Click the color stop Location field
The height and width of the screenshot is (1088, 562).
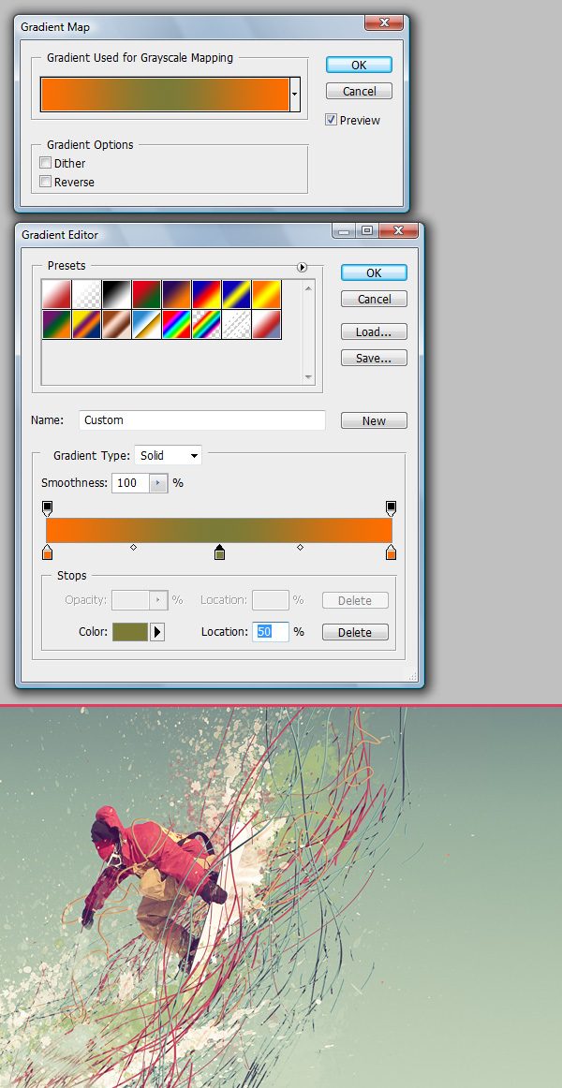click(x=271, y=632)
